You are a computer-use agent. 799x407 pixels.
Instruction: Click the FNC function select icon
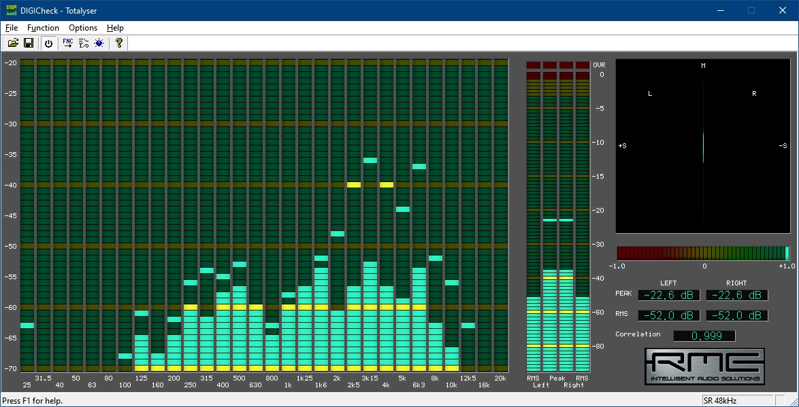click(x=67, y=43)
